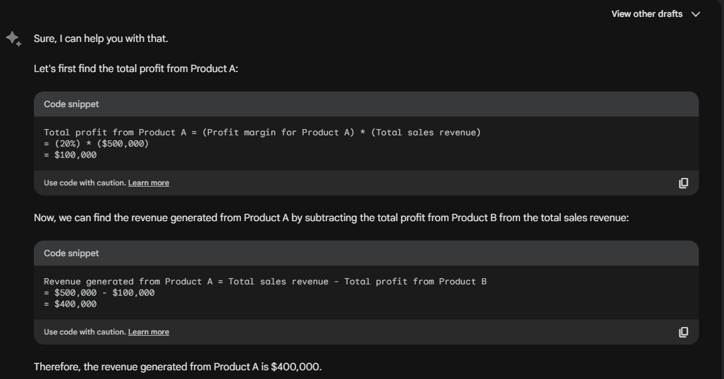
Task: Click first 'Use code with caution' text
Action: coord(85,183)
